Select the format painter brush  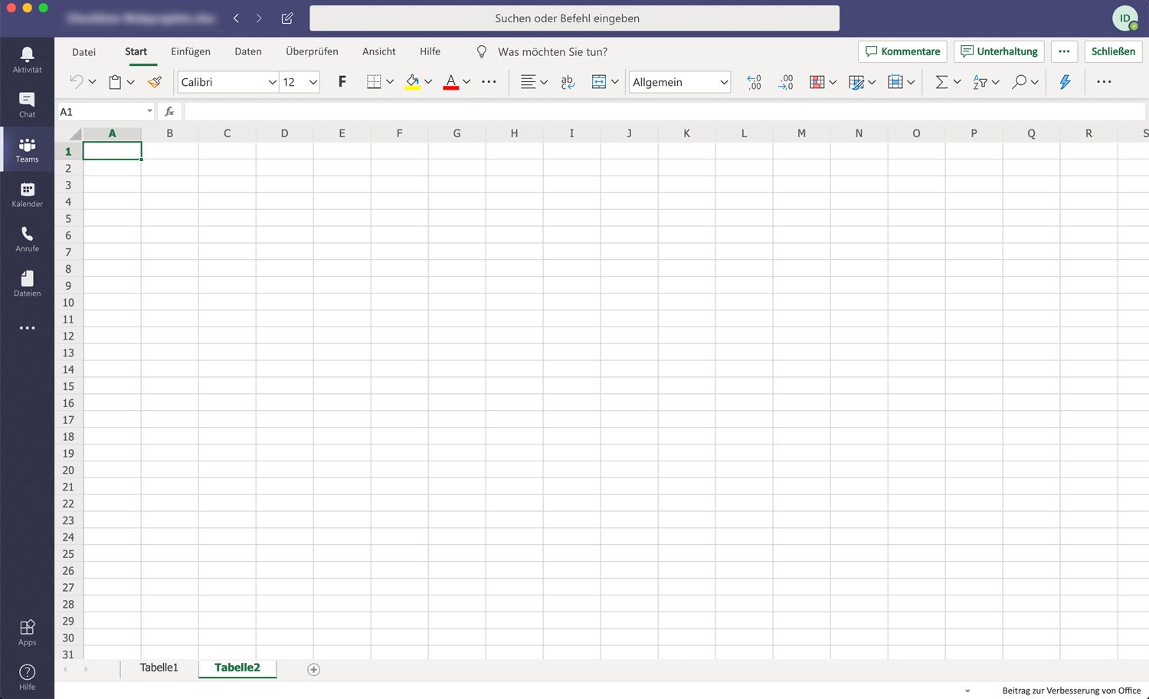pyautogui.click(x=155, y=82)
